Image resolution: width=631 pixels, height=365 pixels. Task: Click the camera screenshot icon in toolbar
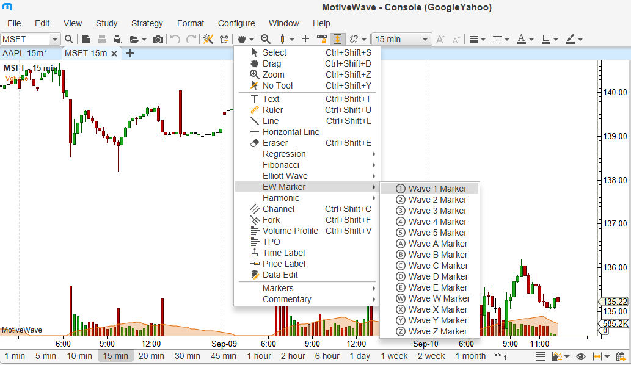[158, 39]
